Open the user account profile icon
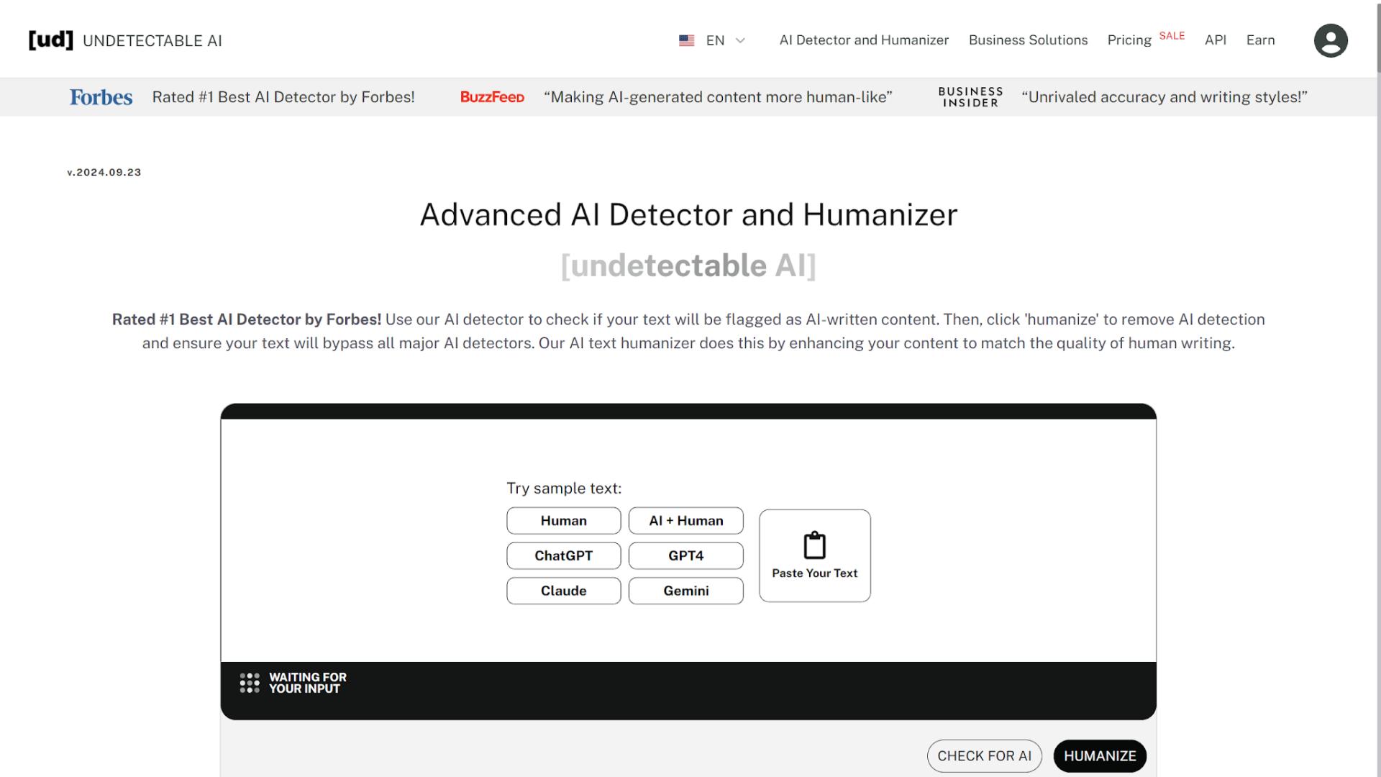 point(1330,40)
